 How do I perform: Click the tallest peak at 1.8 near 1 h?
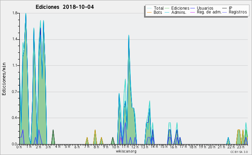[x=26, y=14]
